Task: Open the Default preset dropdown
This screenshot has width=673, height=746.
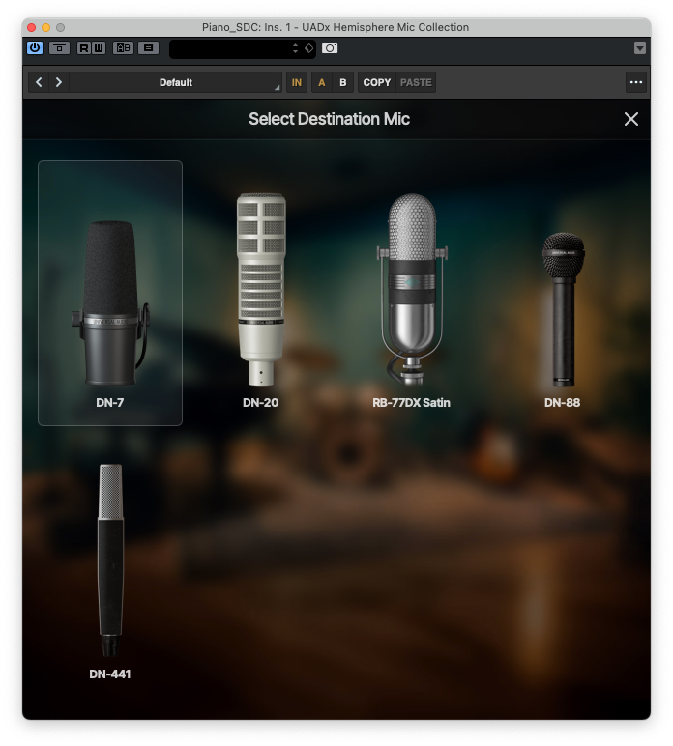Action: 176,83
